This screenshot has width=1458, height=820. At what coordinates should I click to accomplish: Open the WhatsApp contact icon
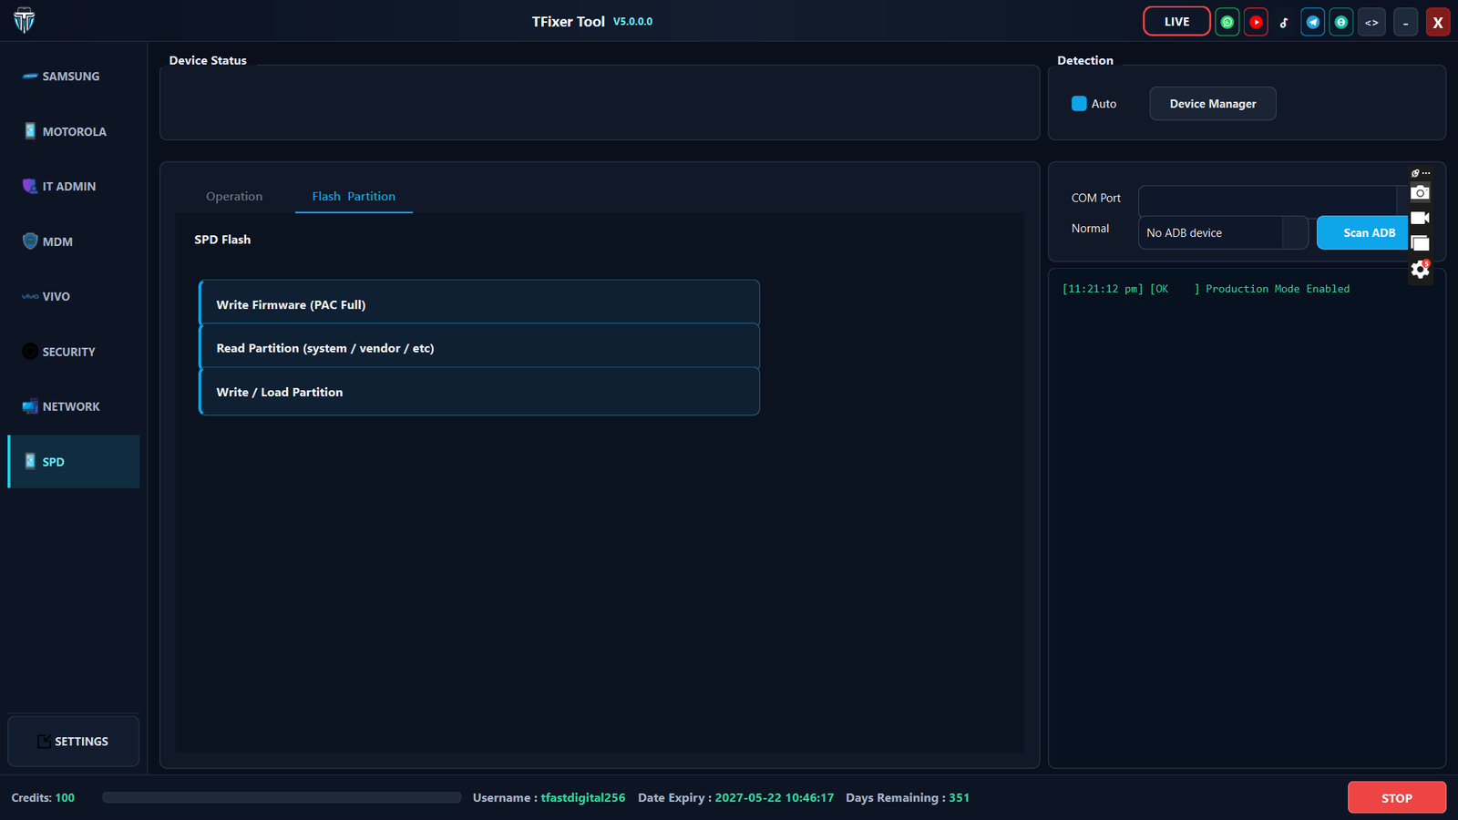(1227, 22)
